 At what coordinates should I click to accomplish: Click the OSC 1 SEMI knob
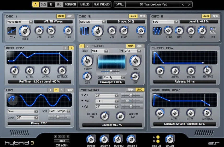coord(39,31)
